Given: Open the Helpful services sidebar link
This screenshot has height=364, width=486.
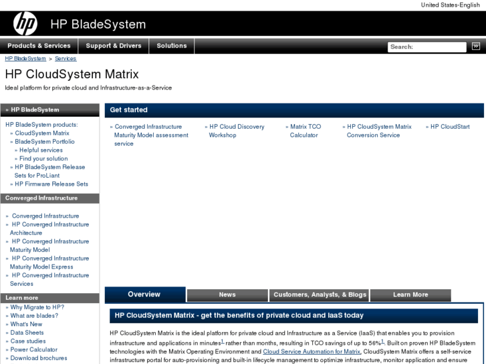Looking at the screenshot, I should coord(41,150).
